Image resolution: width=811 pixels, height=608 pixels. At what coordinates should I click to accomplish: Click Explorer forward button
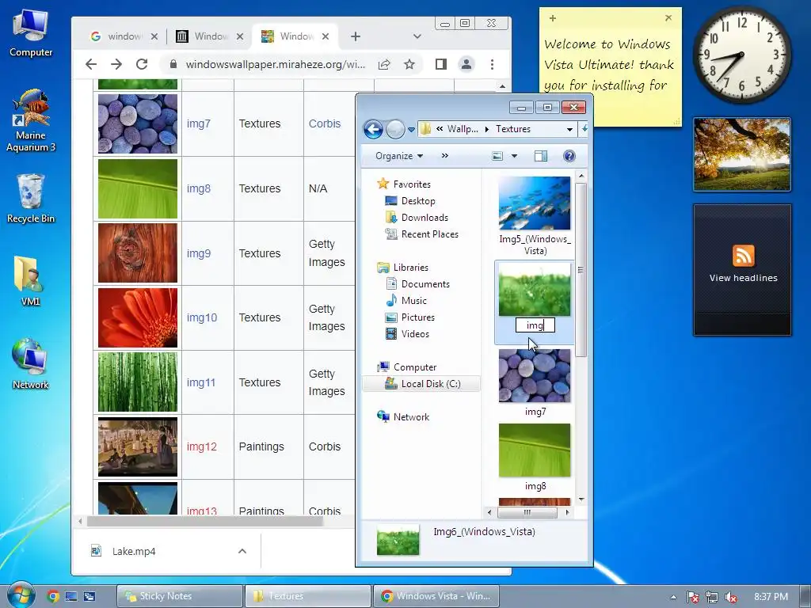pos(395,129)
